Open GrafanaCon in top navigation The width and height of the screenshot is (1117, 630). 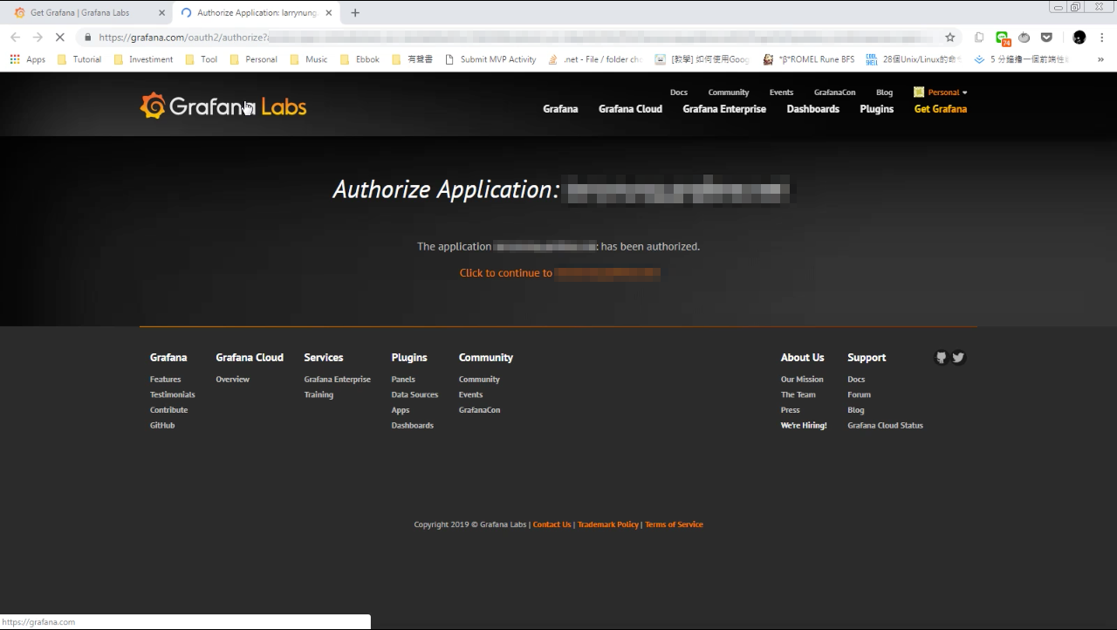pos(835,92)
